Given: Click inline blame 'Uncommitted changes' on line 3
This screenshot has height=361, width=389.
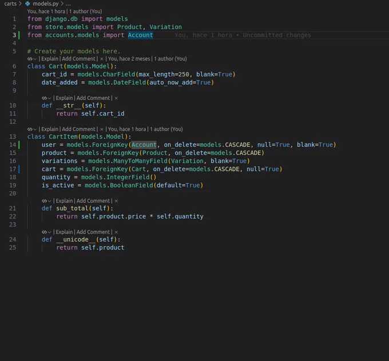Looking at the screenshot, I should click(277, 35).
